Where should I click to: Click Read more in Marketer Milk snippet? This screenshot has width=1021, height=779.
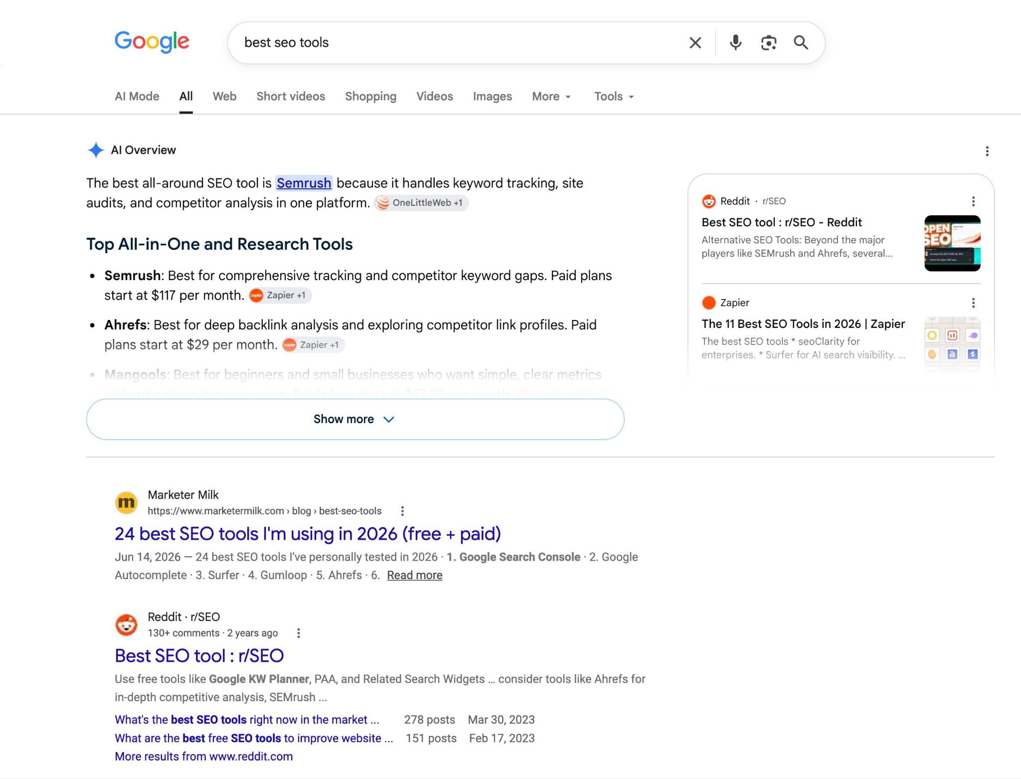[x=414, y=575]
